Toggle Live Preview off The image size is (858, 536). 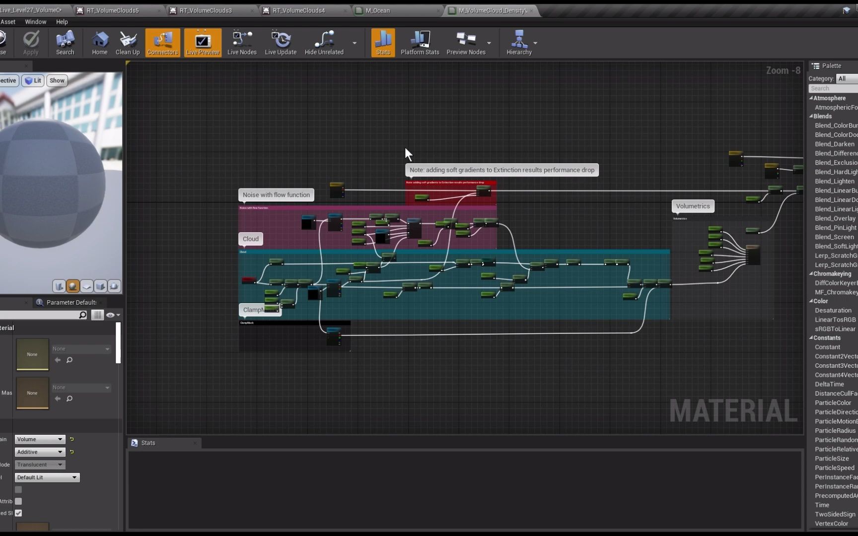coord(202,42)
